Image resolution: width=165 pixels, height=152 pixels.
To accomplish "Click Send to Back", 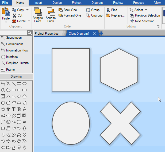I will click(x=51, y=15).
